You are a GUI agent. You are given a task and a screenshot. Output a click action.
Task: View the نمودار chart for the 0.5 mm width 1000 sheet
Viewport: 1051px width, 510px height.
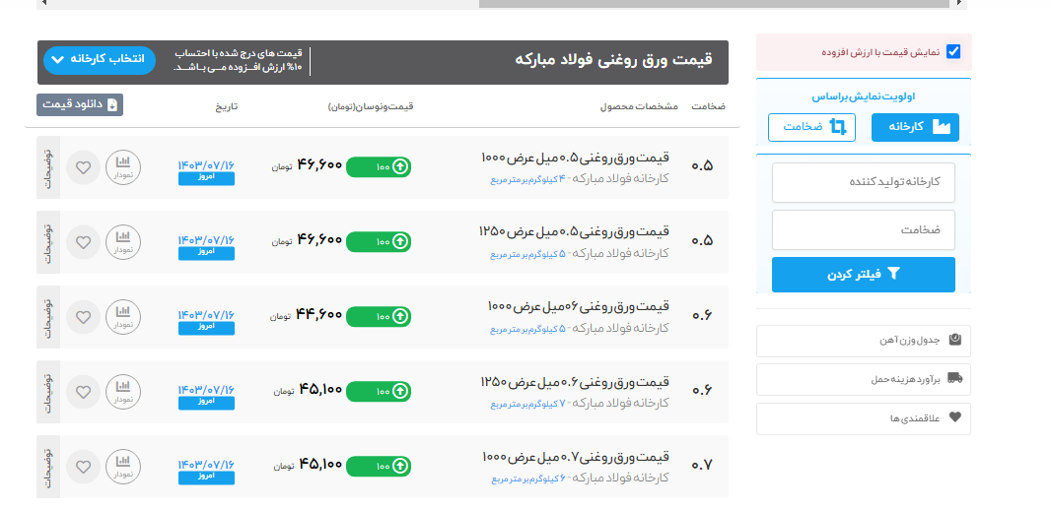point(123,167)
